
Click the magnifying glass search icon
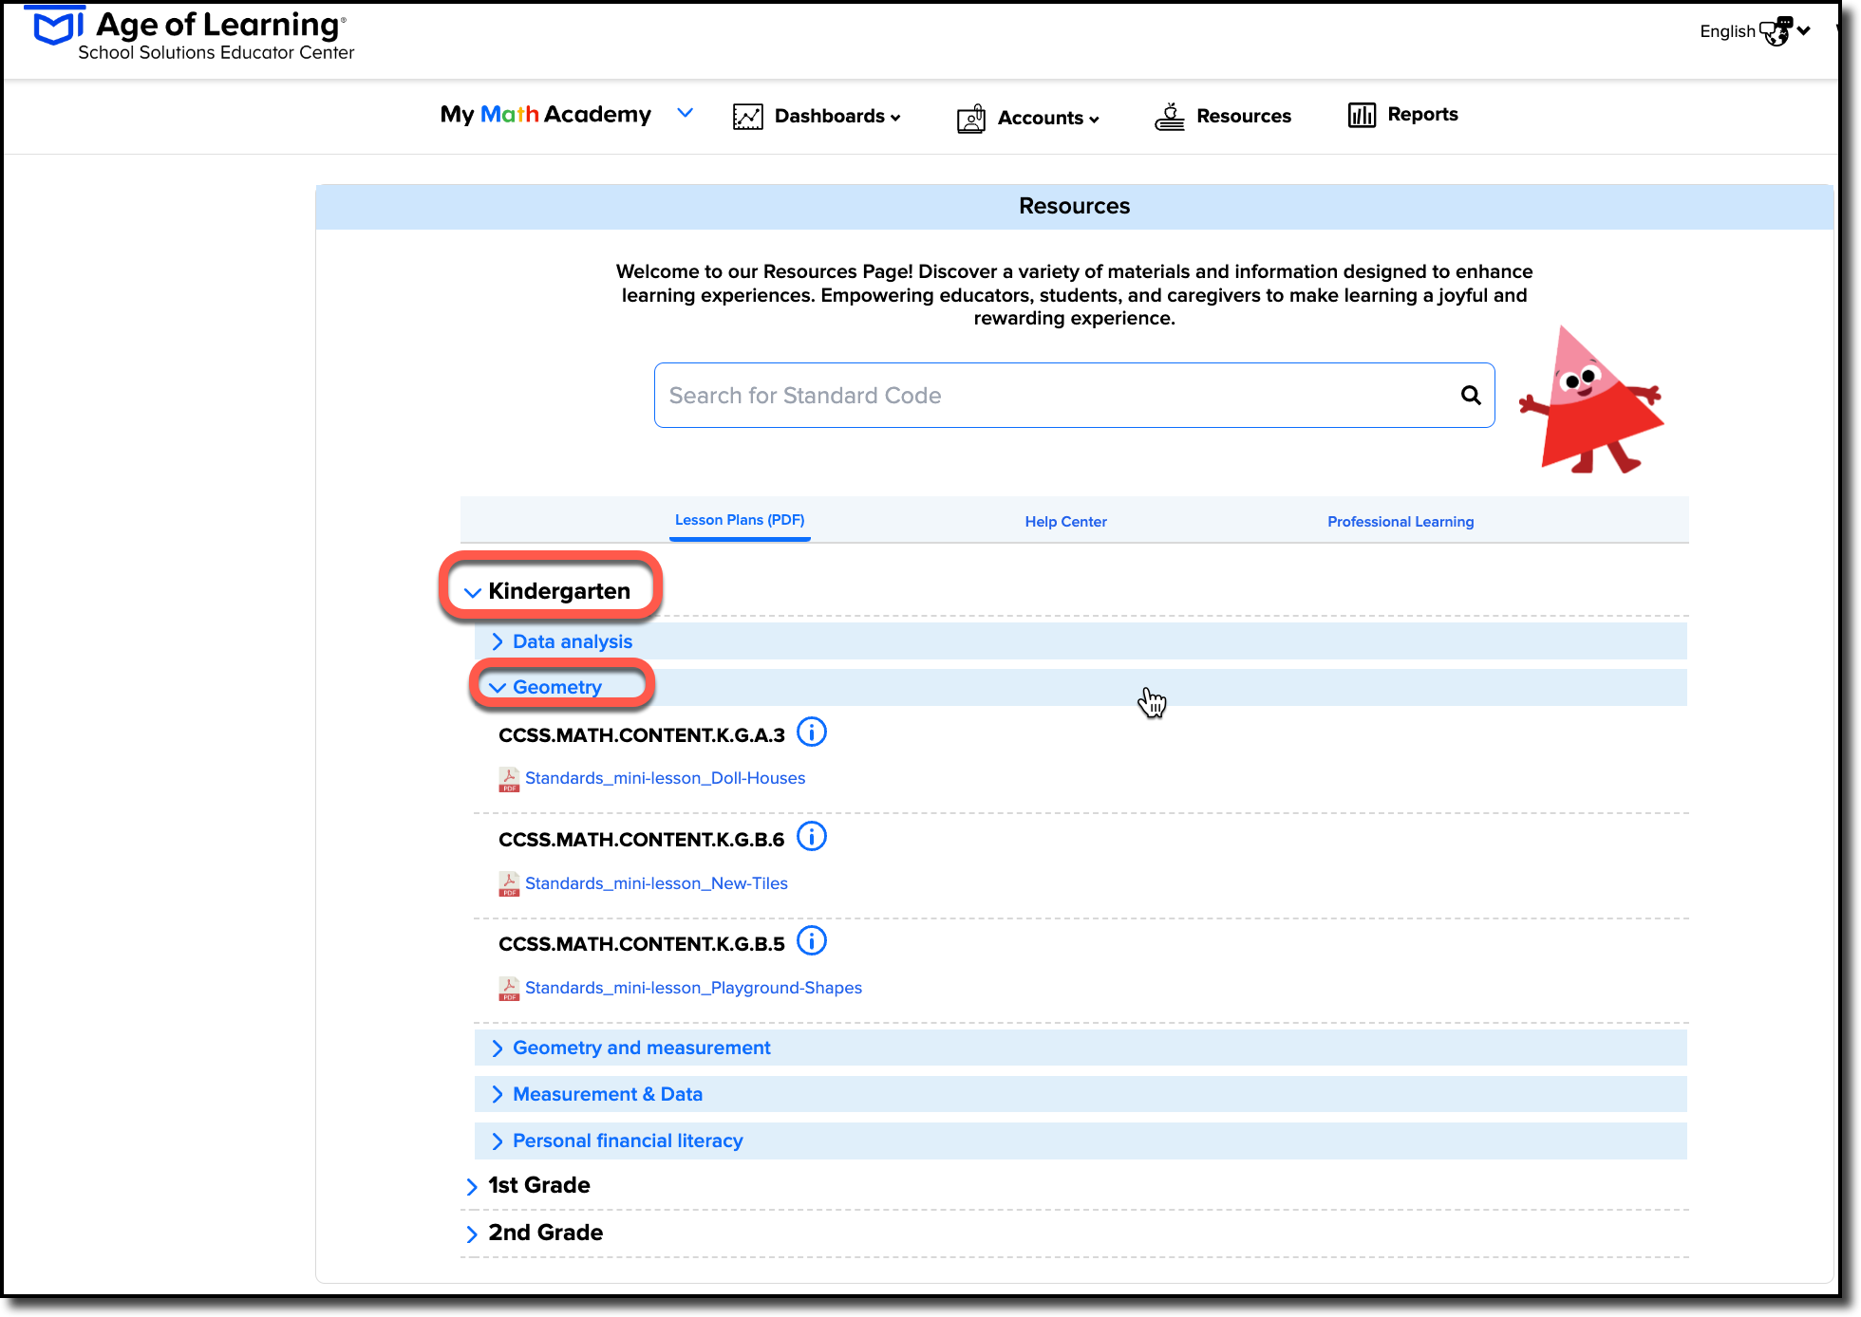[x=1471, y=396]
